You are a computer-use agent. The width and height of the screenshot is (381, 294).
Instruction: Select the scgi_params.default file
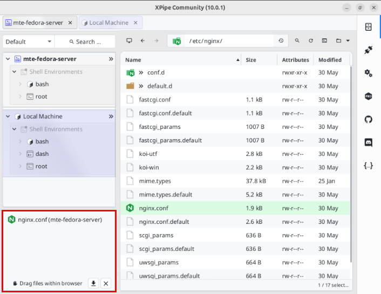235,249
